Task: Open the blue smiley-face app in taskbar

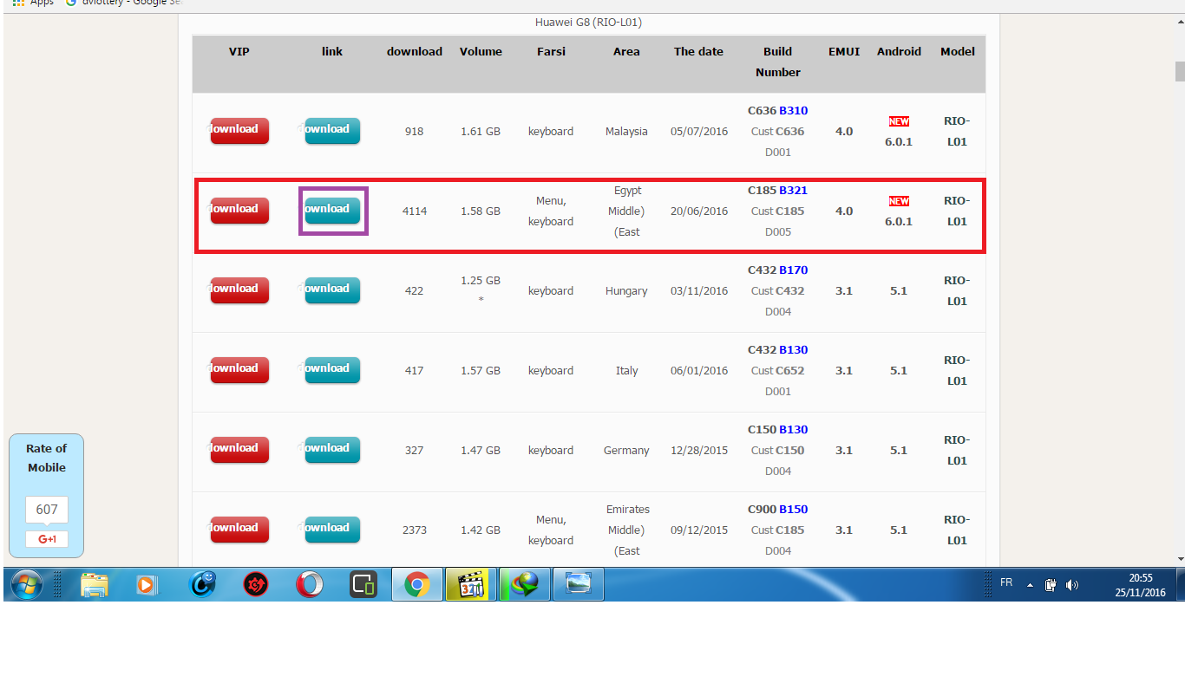Action: 203,585
